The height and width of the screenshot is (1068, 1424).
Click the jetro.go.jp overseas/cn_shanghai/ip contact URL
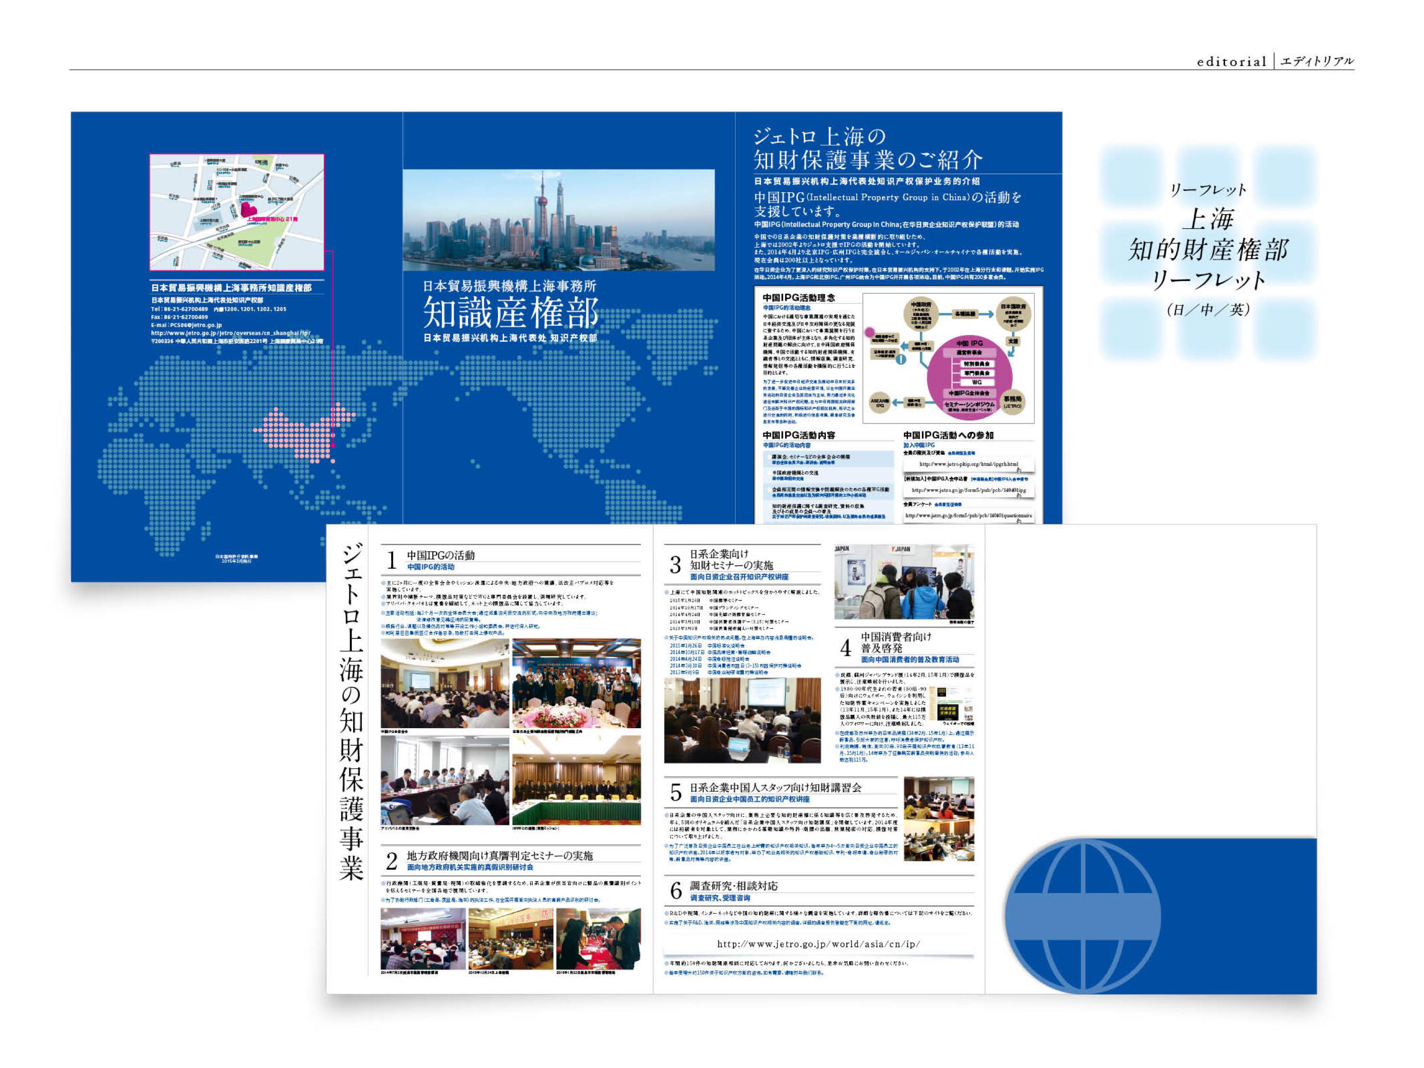[x=231, y=334]
